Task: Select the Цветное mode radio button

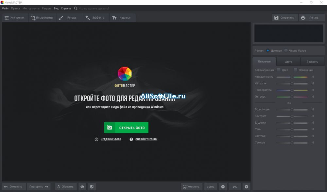Action: point(268,50)
